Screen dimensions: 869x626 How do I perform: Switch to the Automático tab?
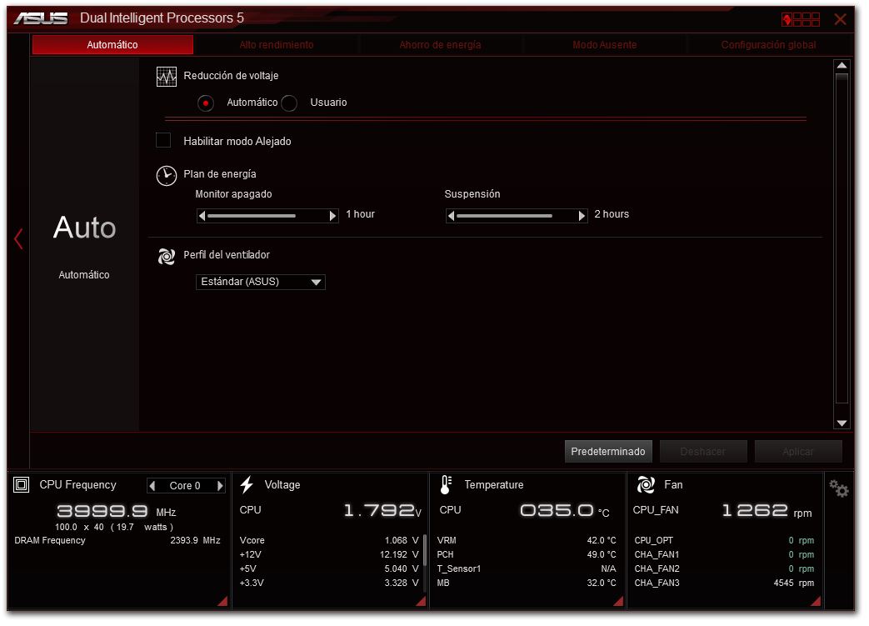point(112,45)
